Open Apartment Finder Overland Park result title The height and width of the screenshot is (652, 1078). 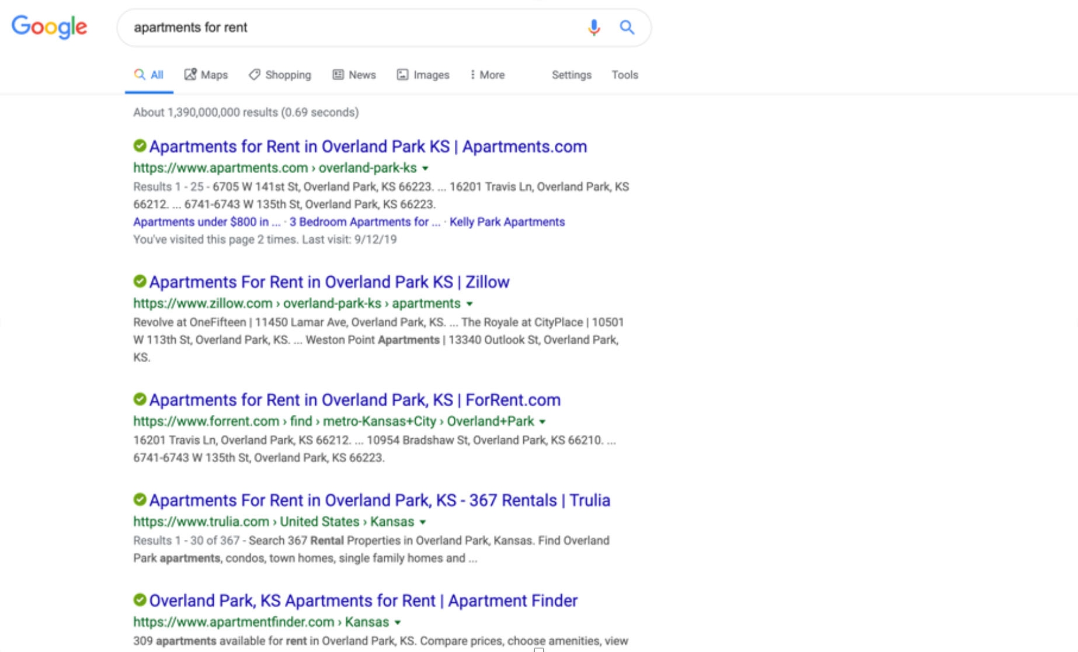click(363, 601)
